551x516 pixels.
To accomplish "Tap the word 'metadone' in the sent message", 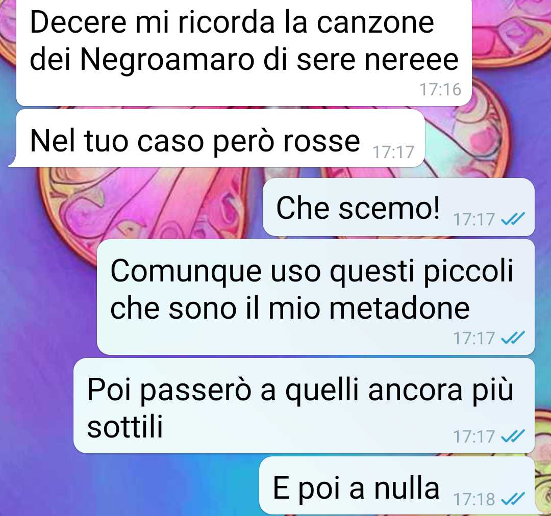I will [369, 308].
